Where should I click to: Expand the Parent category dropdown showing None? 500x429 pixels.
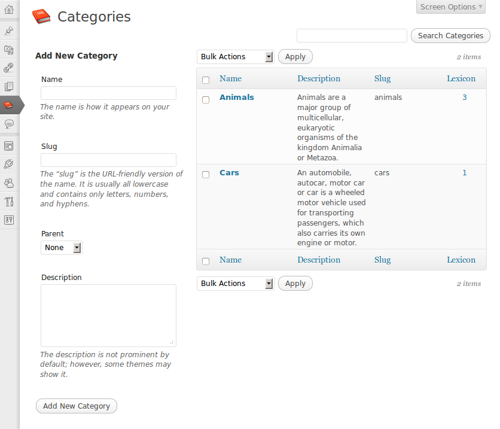click(x=62, y=248)
